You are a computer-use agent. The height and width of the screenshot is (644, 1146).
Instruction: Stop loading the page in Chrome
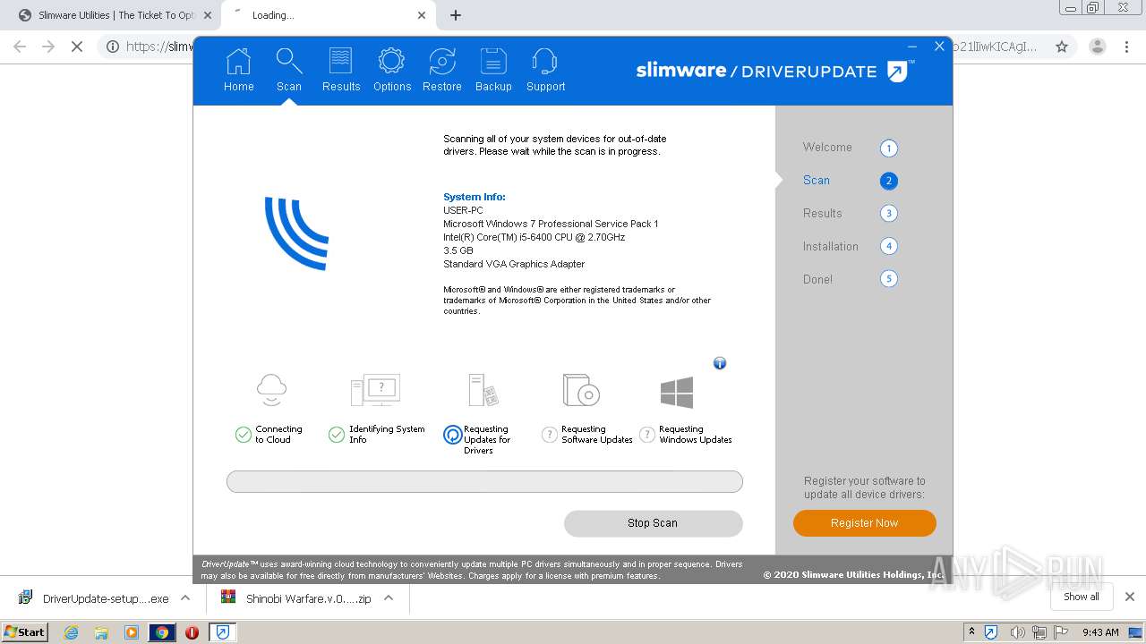(77, 47)
